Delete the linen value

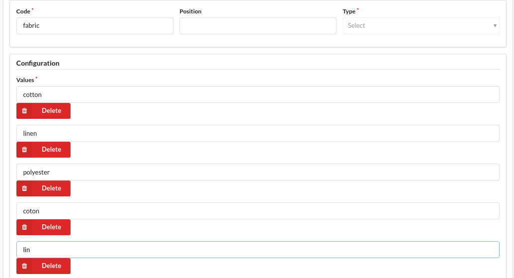[x=43, y=150]
